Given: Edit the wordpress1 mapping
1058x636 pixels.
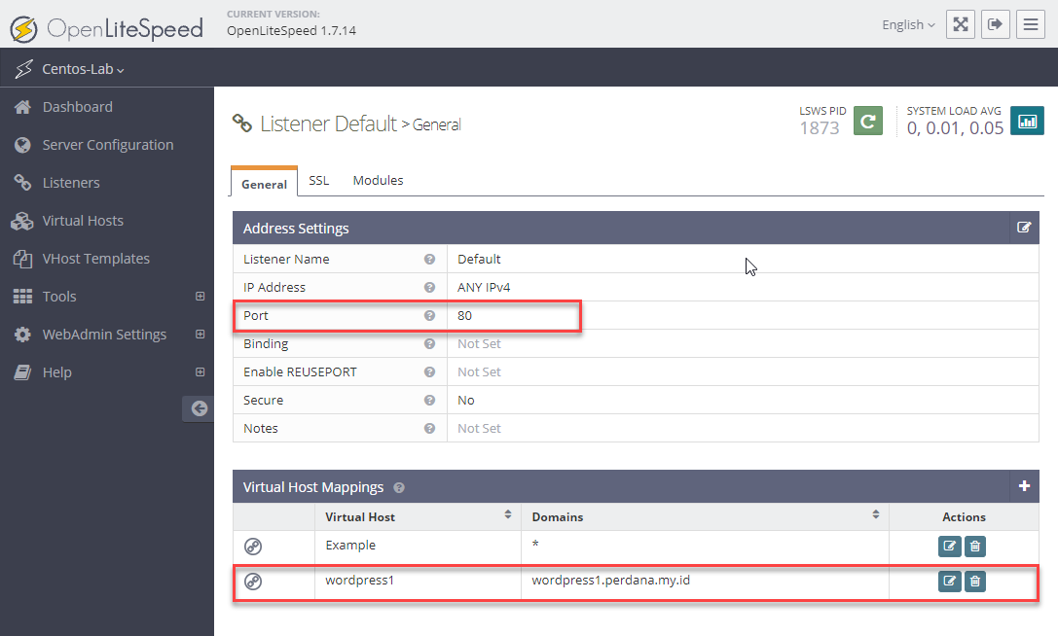Looking at the screenshot, I should coord(949,582).
